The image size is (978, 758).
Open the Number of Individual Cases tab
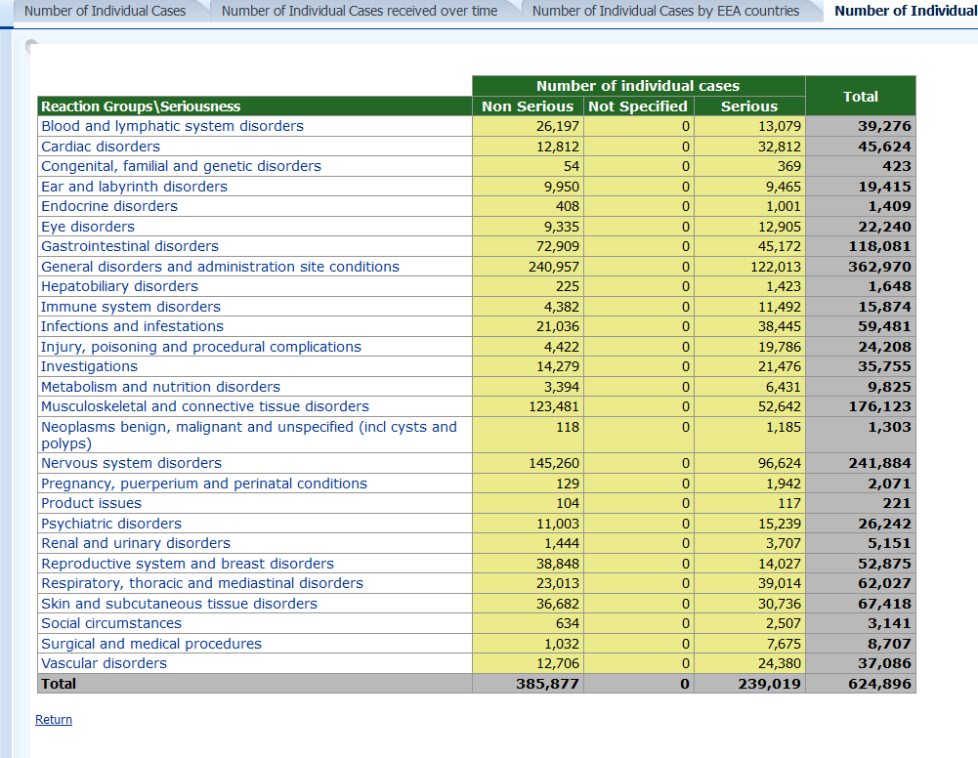pos(105,11)
